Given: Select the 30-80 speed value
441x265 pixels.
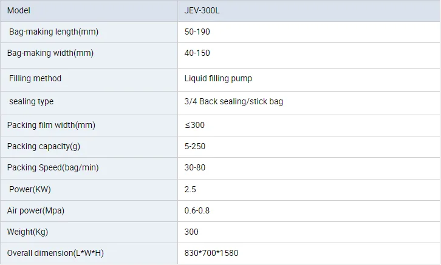Looking at the screenshot, I should point(195,167).
